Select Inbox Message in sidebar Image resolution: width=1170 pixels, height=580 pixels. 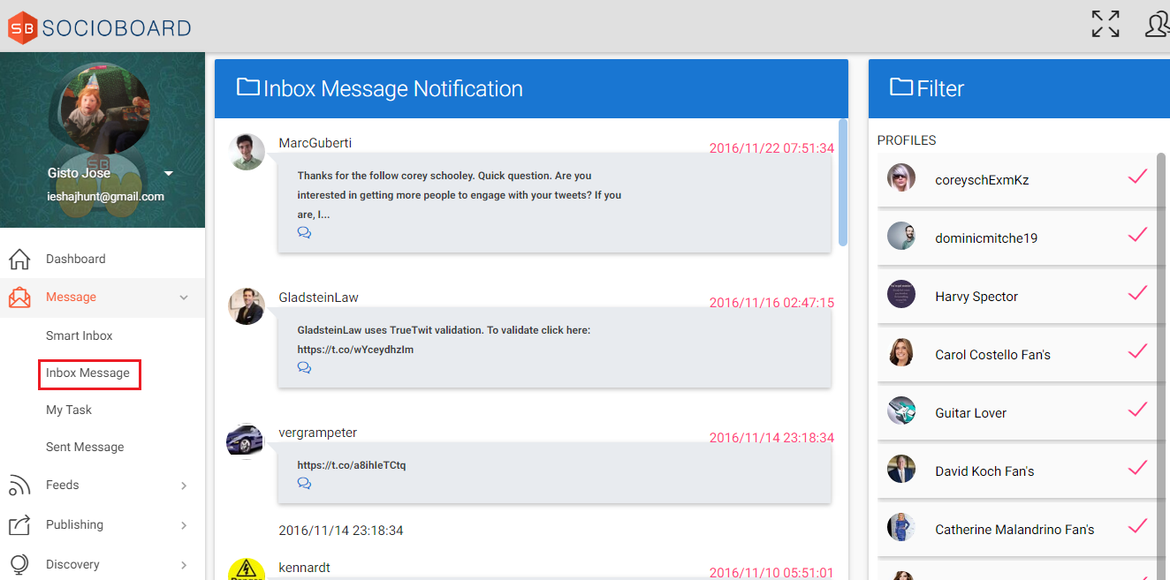[88, 373]
